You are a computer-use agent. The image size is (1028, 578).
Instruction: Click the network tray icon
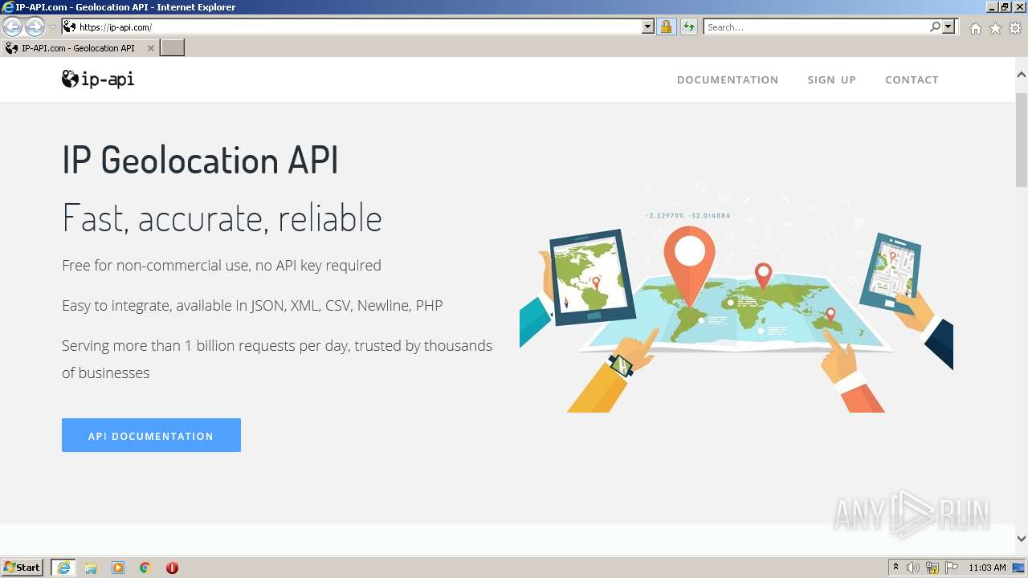(x=932, y=568)
